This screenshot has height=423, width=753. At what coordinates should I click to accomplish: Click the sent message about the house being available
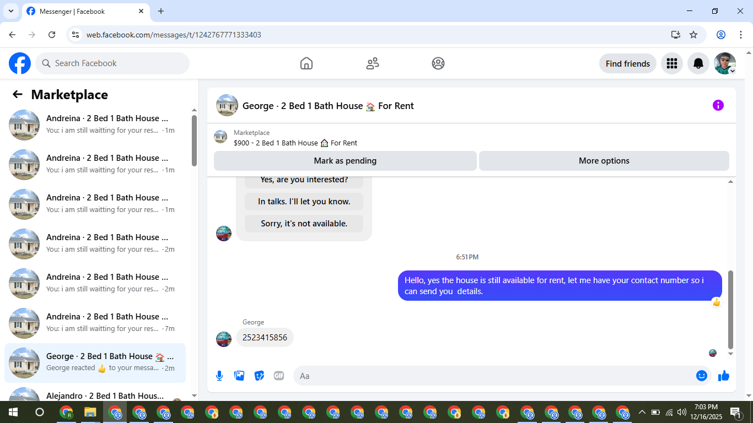560,286
